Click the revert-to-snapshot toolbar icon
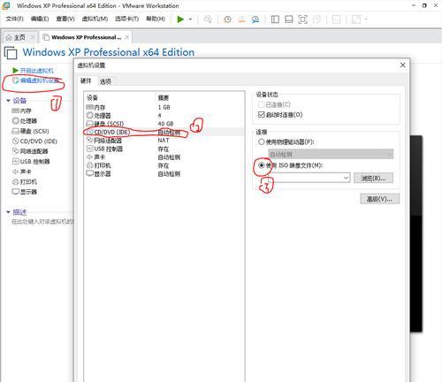Screen dimensions: 442x382 point(241,19)
